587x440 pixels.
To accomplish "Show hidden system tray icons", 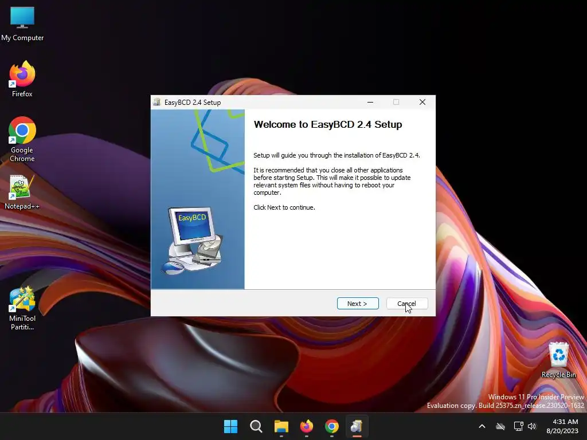I will click(482, 426).
